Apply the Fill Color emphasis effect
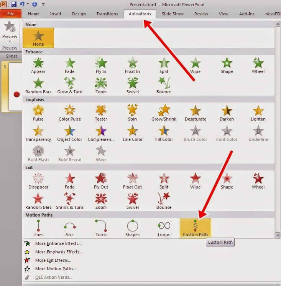 164,133
